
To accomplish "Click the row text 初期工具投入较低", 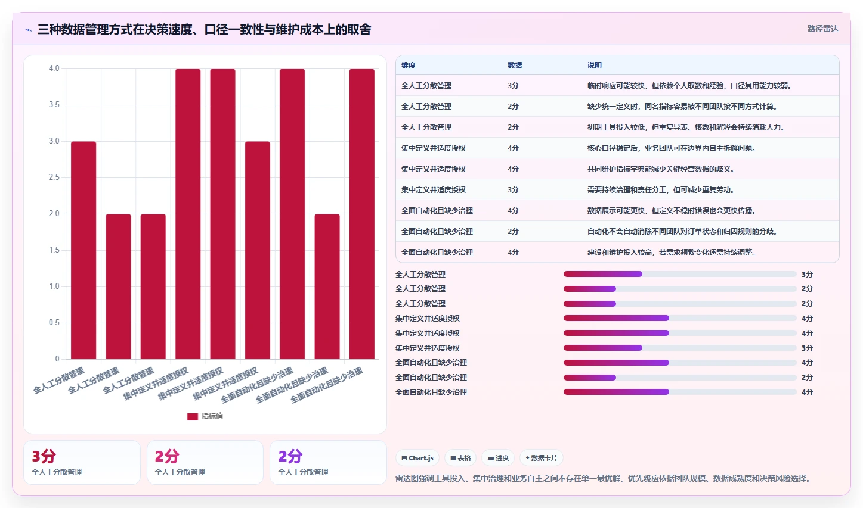I will (x=616, y=127).
